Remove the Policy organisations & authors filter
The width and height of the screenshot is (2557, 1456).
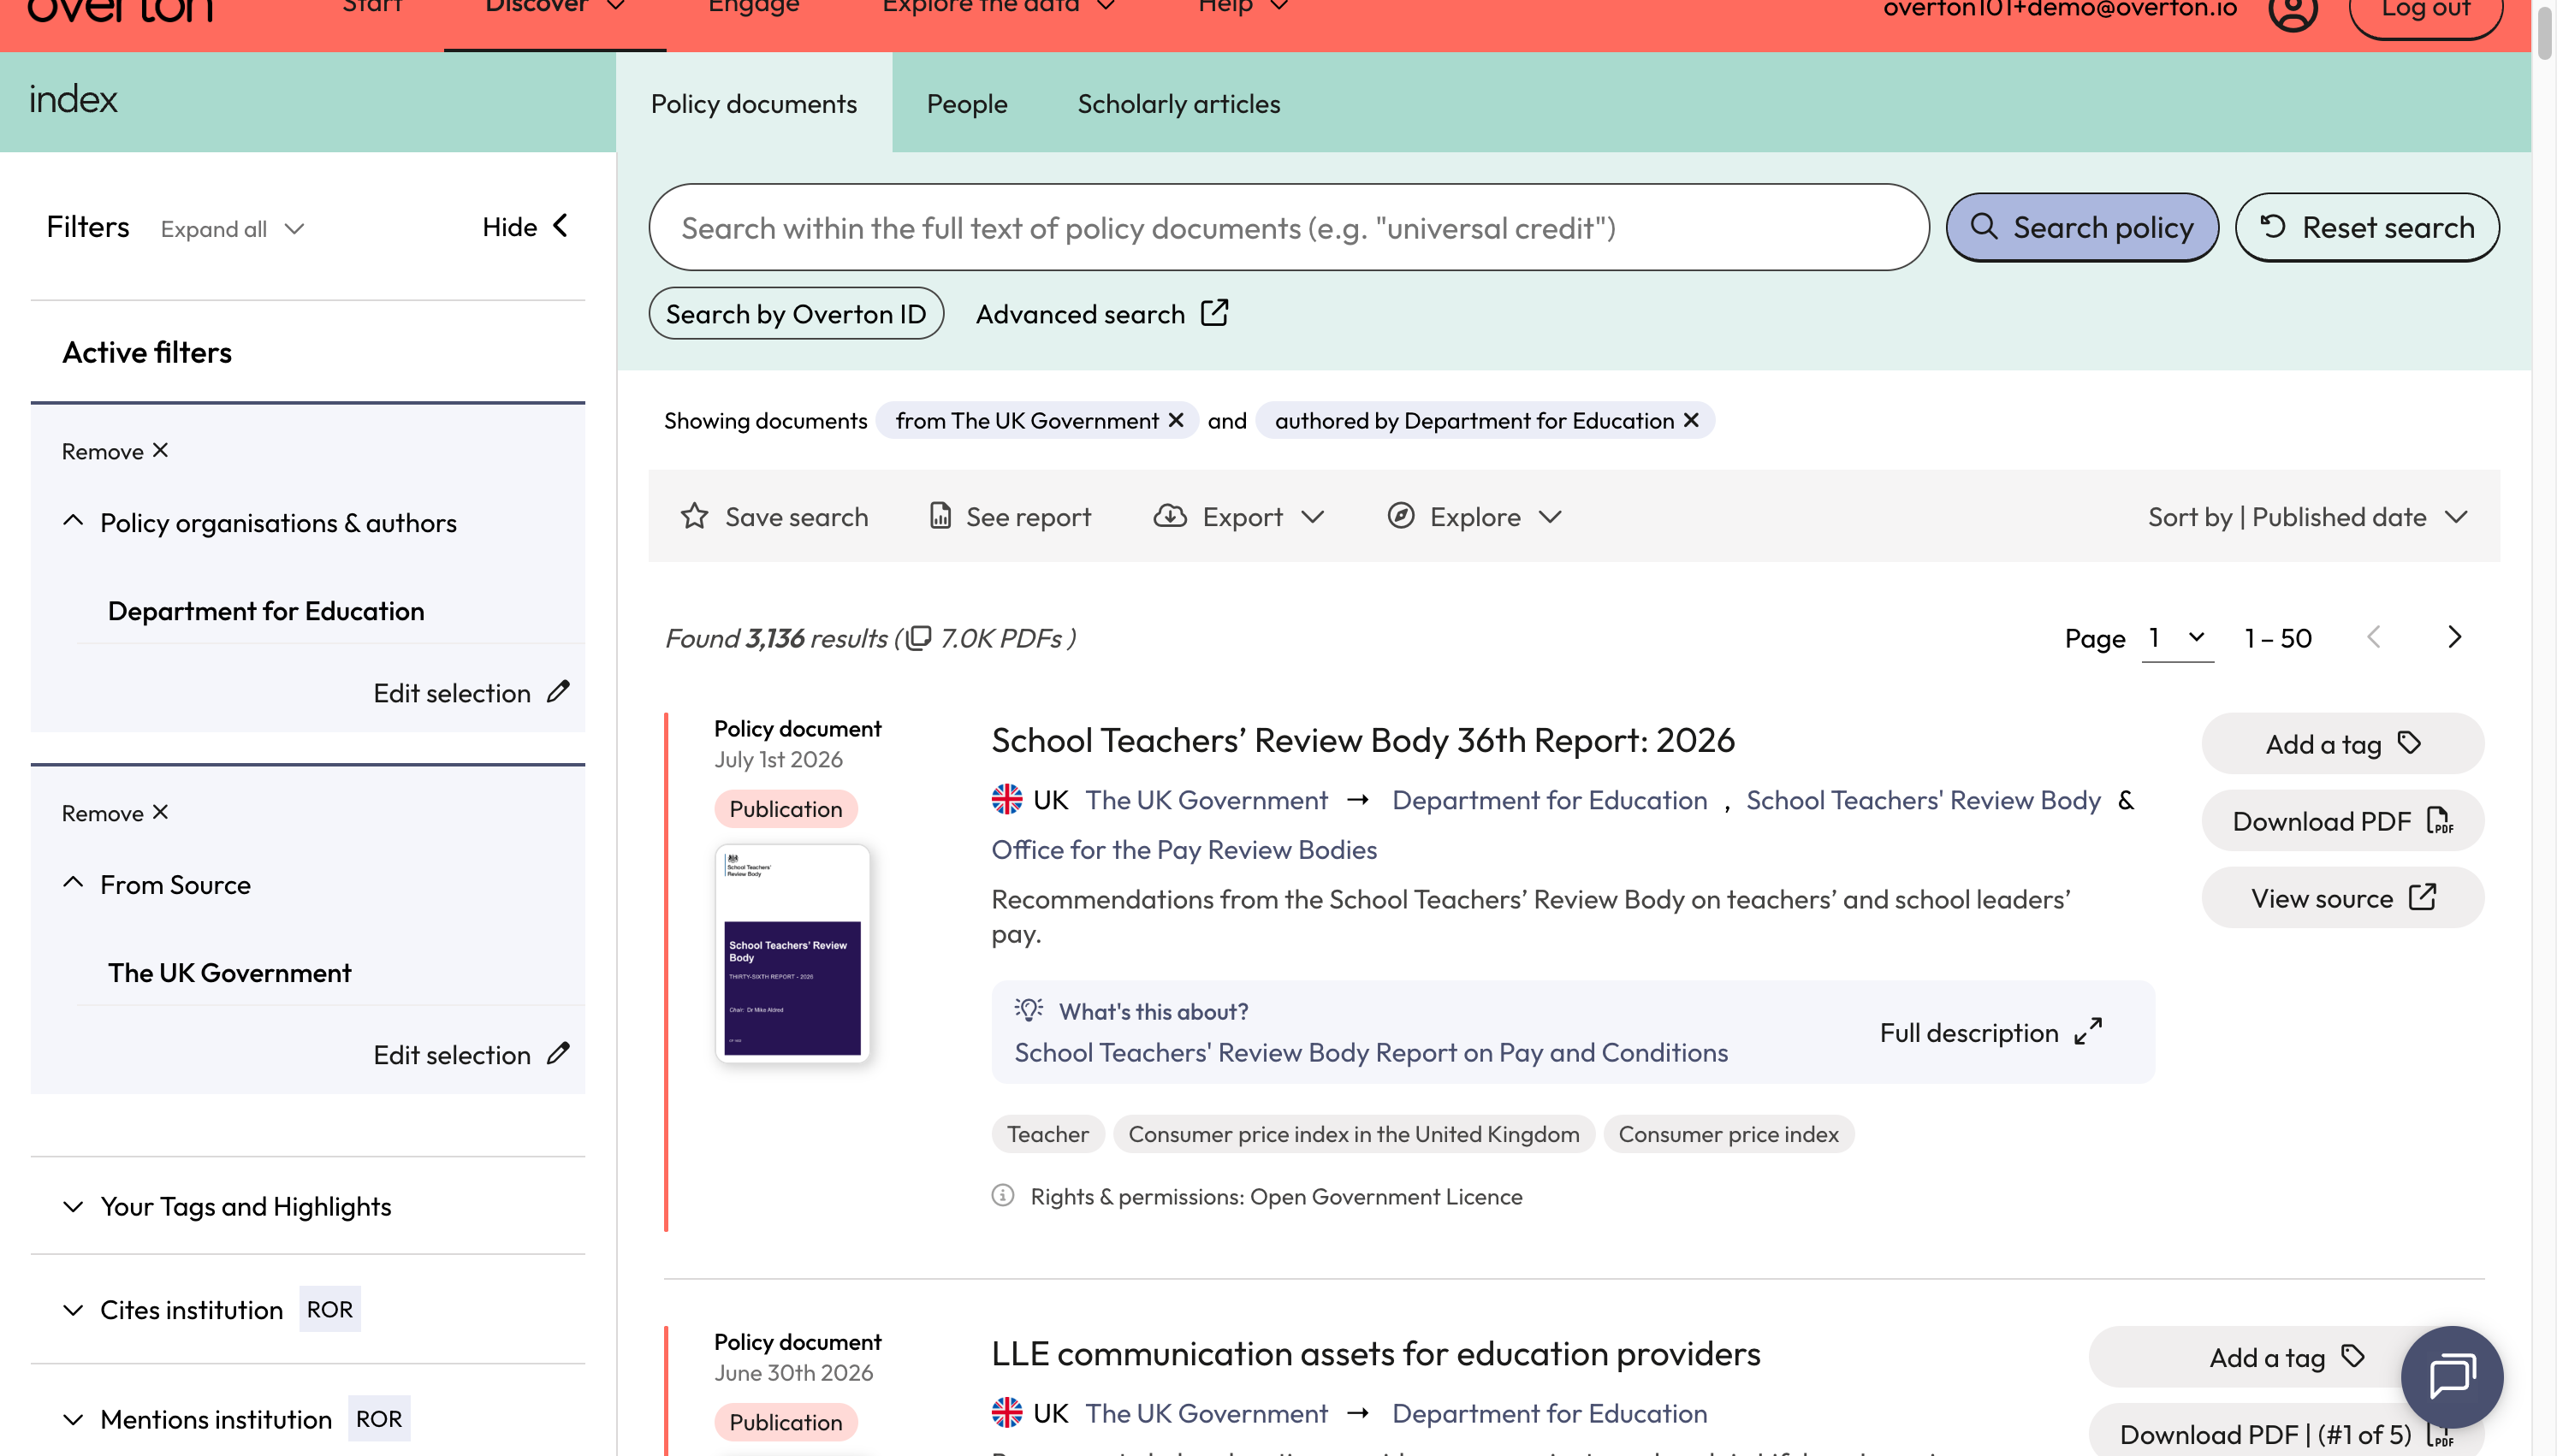pos(115,451)
